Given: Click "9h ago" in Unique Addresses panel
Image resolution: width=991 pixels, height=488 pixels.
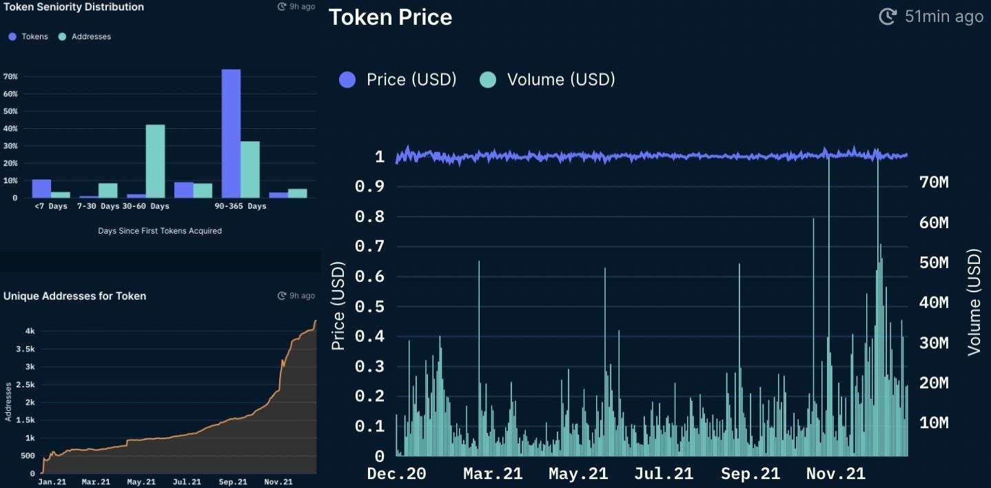Looking at the screenshot, I should pyautogui.click(x=303, y=296).
